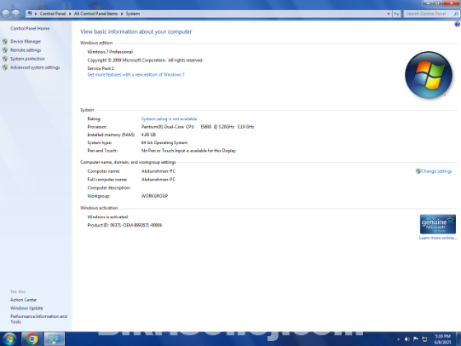461x346 pixels.
Task: Show hidden tray icons arrow
Action: click(x=398, y=339)
